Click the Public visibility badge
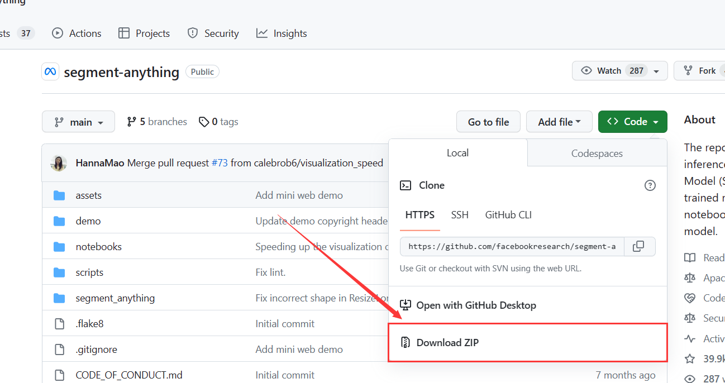The height and width of the screenshot is (383, 725). tap(202, 72)
